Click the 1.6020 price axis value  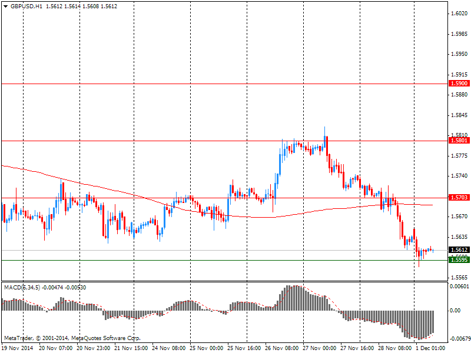click(459, 14)
